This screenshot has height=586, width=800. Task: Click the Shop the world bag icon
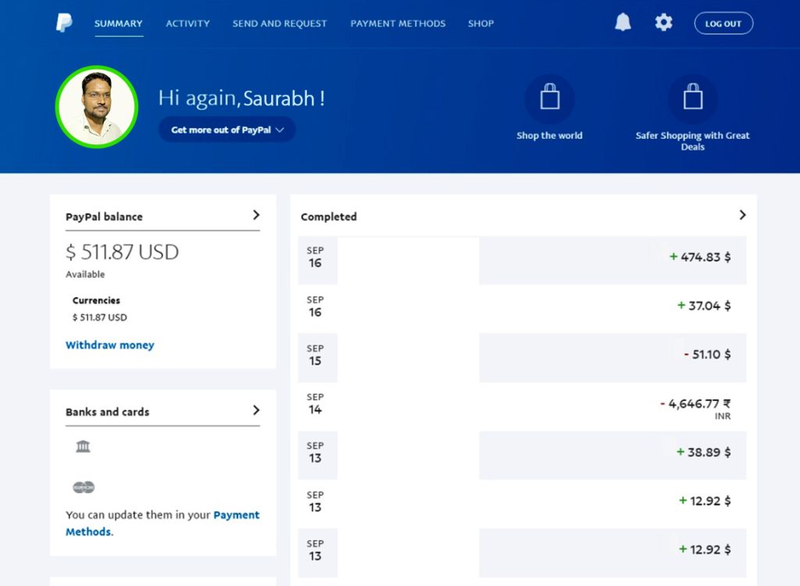point(549,98)
